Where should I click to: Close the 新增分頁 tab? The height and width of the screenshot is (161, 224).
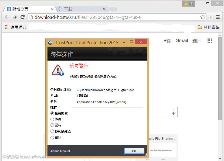[x=52, y=9]
